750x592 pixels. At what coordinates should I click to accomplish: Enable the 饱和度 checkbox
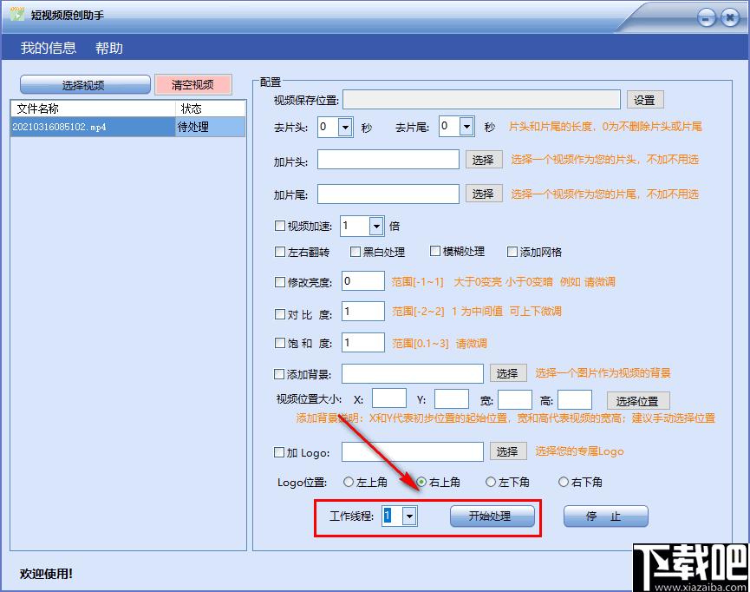pos(280,343)
